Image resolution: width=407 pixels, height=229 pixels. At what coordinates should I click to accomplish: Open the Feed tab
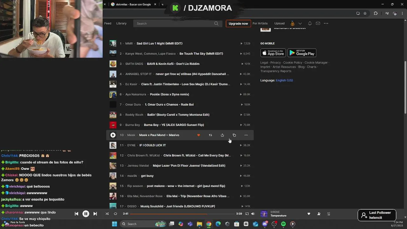(108, 23)
